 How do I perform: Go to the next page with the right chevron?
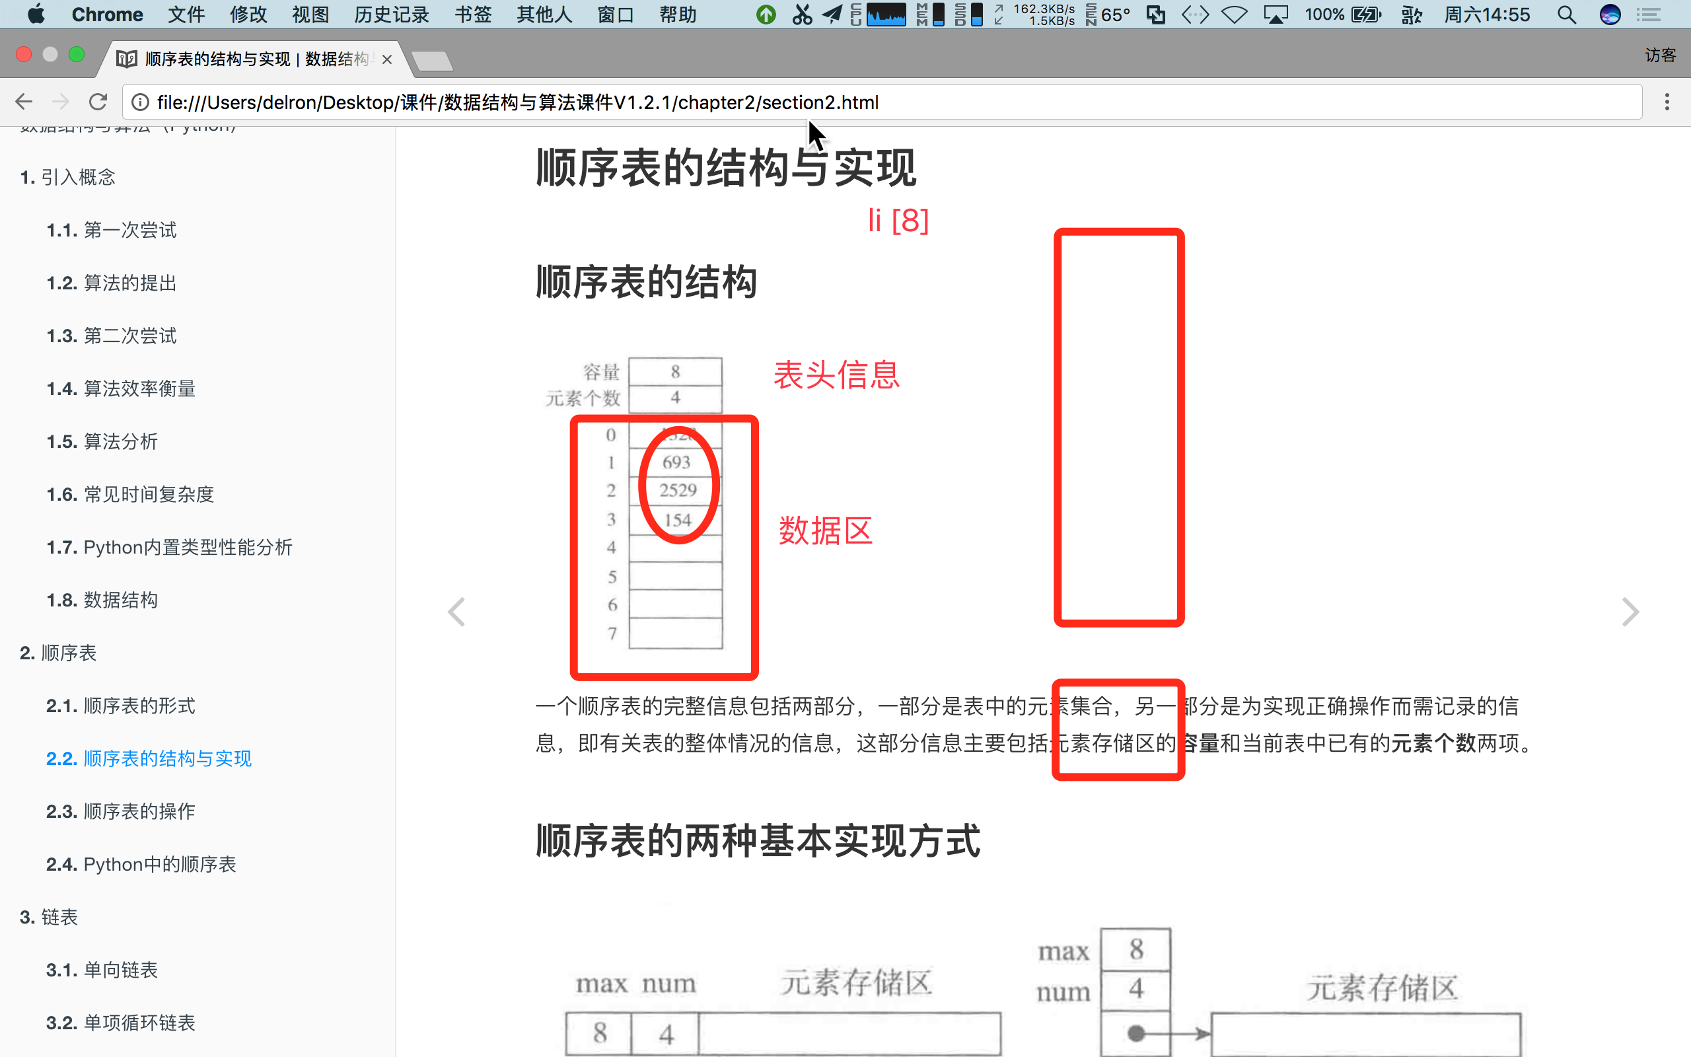(x=1630, y=612)
